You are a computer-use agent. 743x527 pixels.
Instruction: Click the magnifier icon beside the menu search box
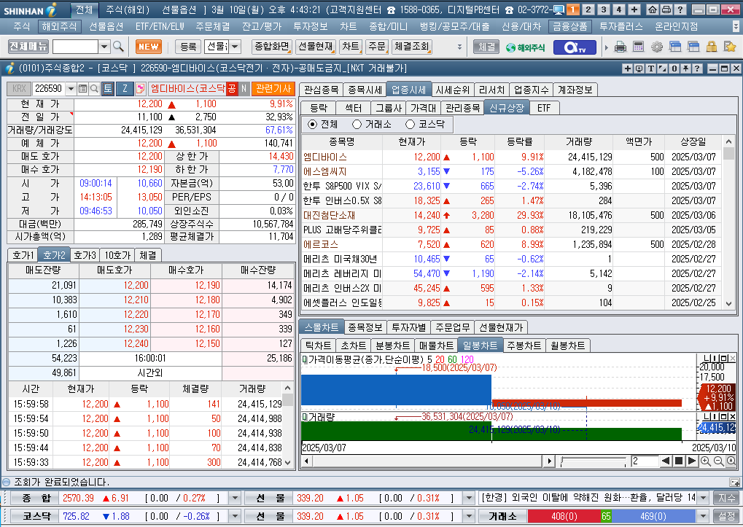118,47
